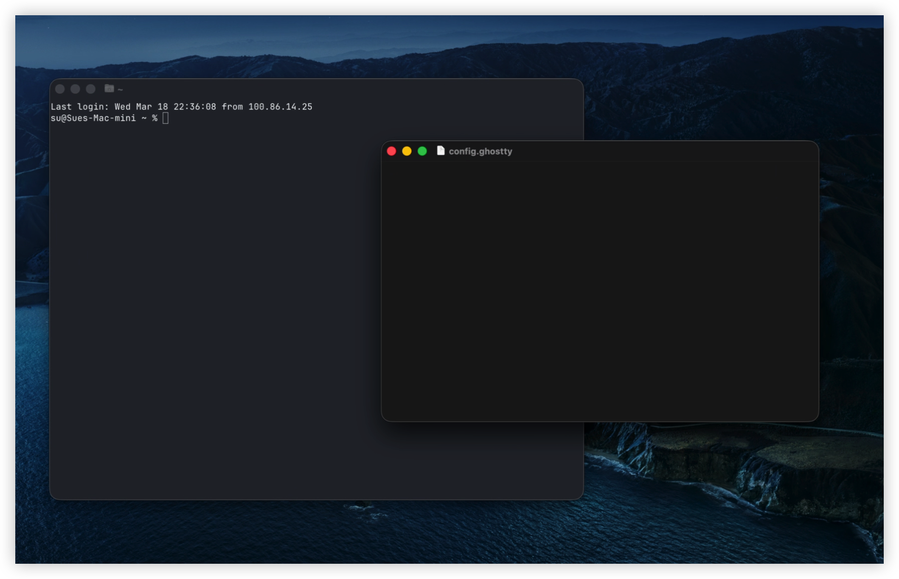Click the document icon beside config.ghostty title

tap(441, 151)
